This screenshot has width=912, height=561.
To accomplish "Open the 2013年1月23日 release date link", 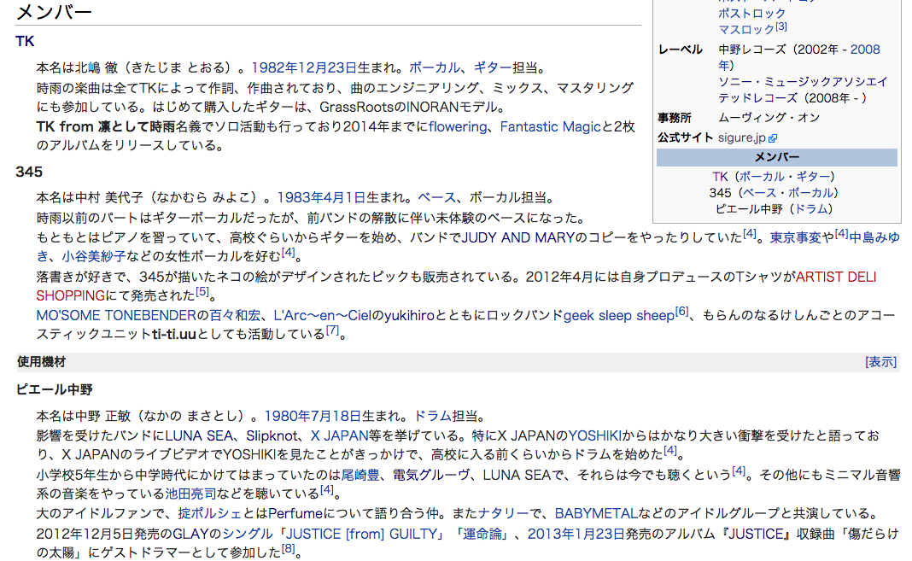I will 576,535.
